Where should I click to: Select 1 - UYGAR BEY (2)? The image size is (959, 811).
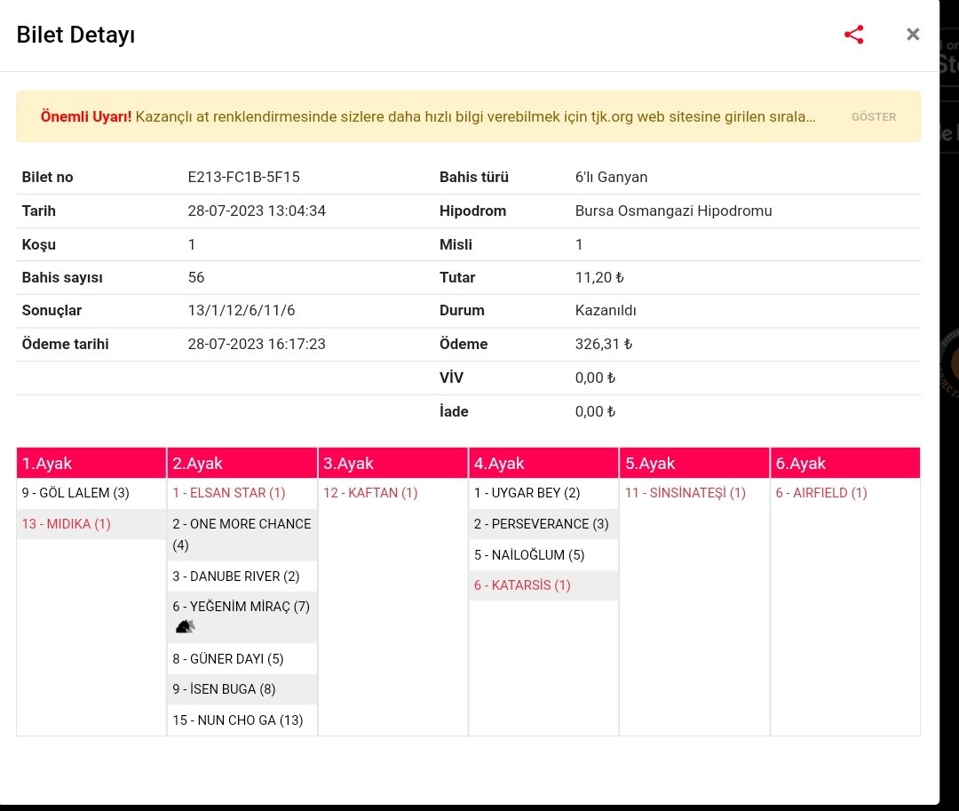[x=527, y=493]
